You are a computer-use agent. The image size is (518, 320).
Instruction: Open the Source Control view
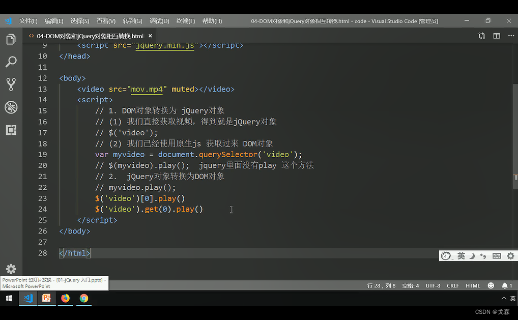pos(11,84)
